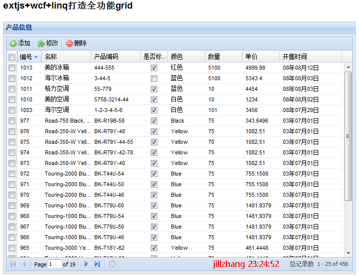Sort by the 名称 column header
Viewport: 359px width, 276px height.
(66, 57)
